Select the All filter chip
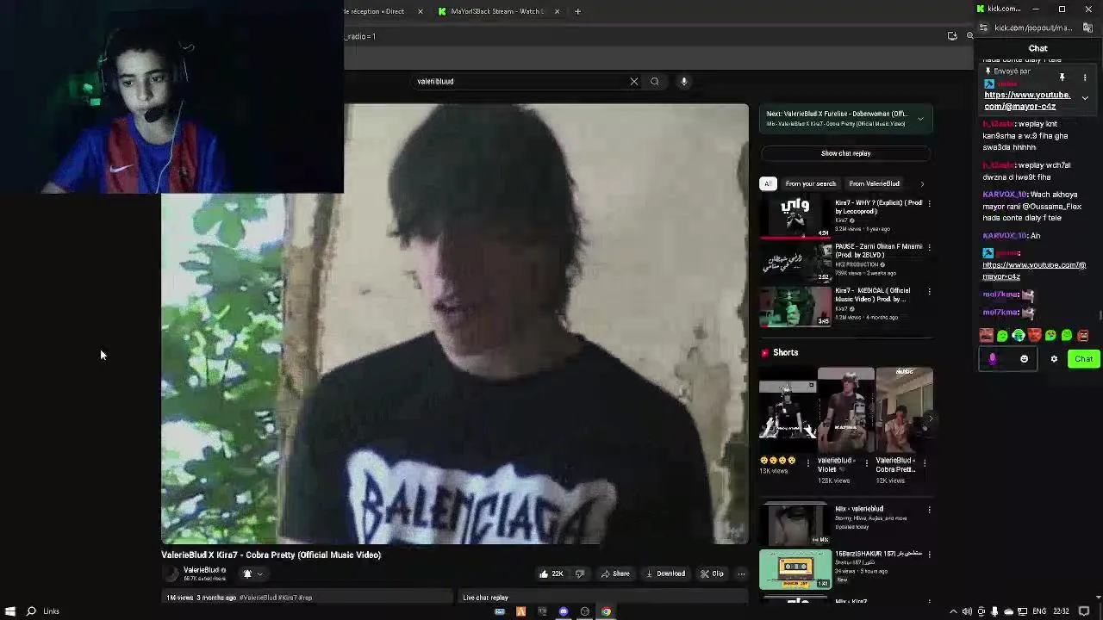The image size is (1103, 620). pyautogui.click(x=768, y=183)
